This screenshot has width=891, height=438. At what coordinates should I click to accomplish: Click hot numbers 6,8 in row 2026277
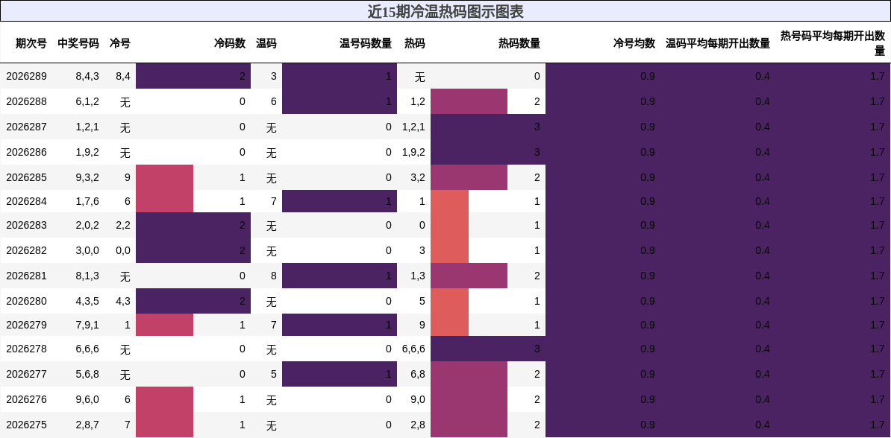point(418,374)
